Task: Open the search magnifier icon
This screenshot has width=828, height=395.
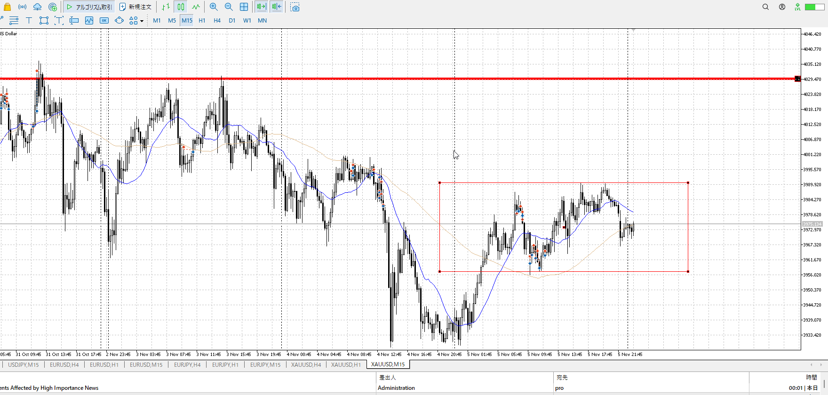Action: (765, 7)
